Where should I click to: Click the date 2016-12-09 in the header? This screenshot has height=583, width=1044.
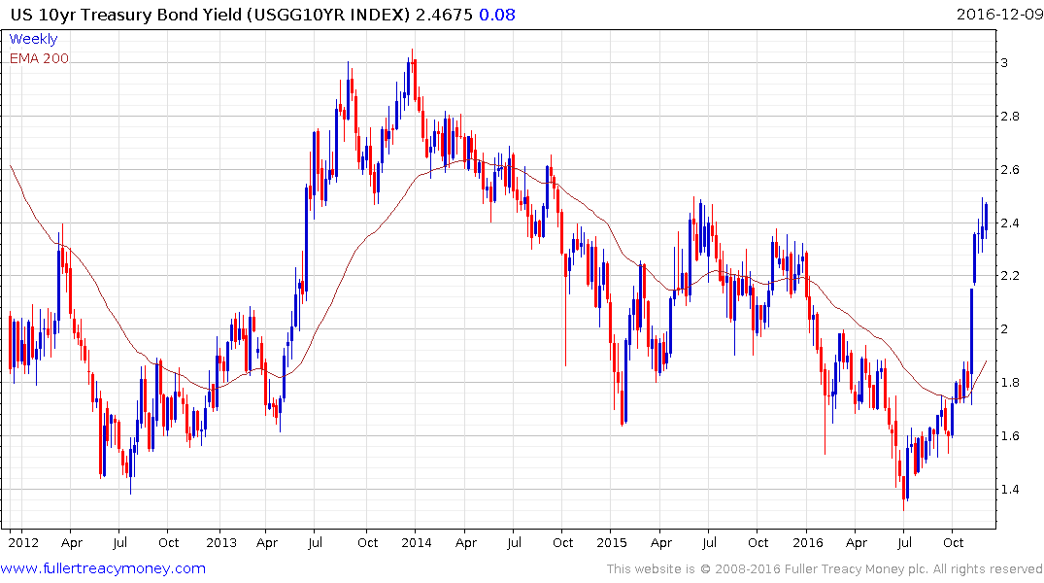pyautogui.click(x=999, y=14)
